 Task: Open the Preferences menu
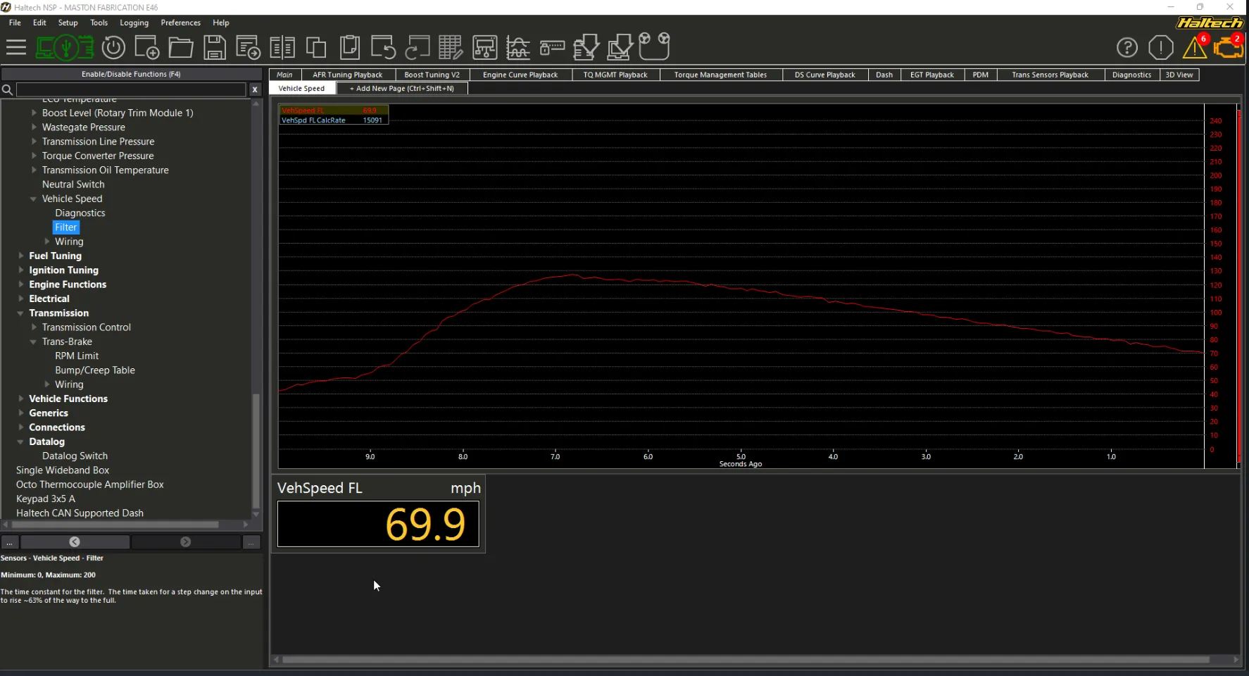[180, 23]
